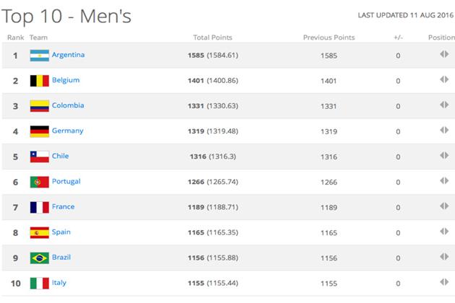Click position arrows in Italy row
This screenshot has height=303, width=455.
tap(443, 282)
